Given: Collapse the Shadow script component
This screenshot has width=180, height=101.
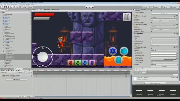Looking at the screenshot, I should point(133,25).
